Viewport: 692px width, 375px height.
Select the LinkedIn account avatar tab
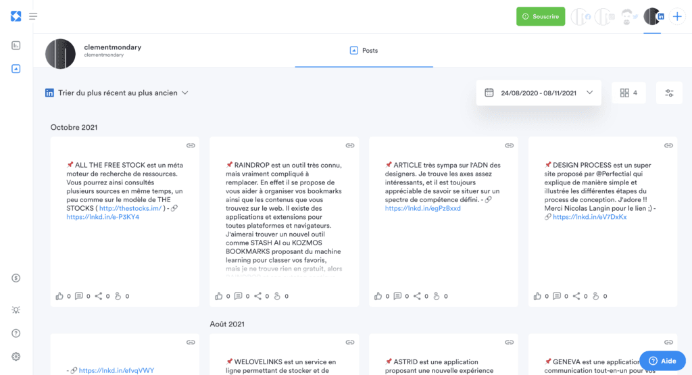tap(653, 17)
